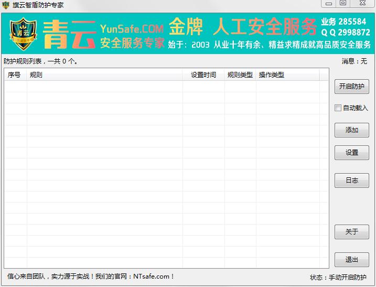Sort by the 序号 column header
376x287 pixels.
(x=16, y=75)
